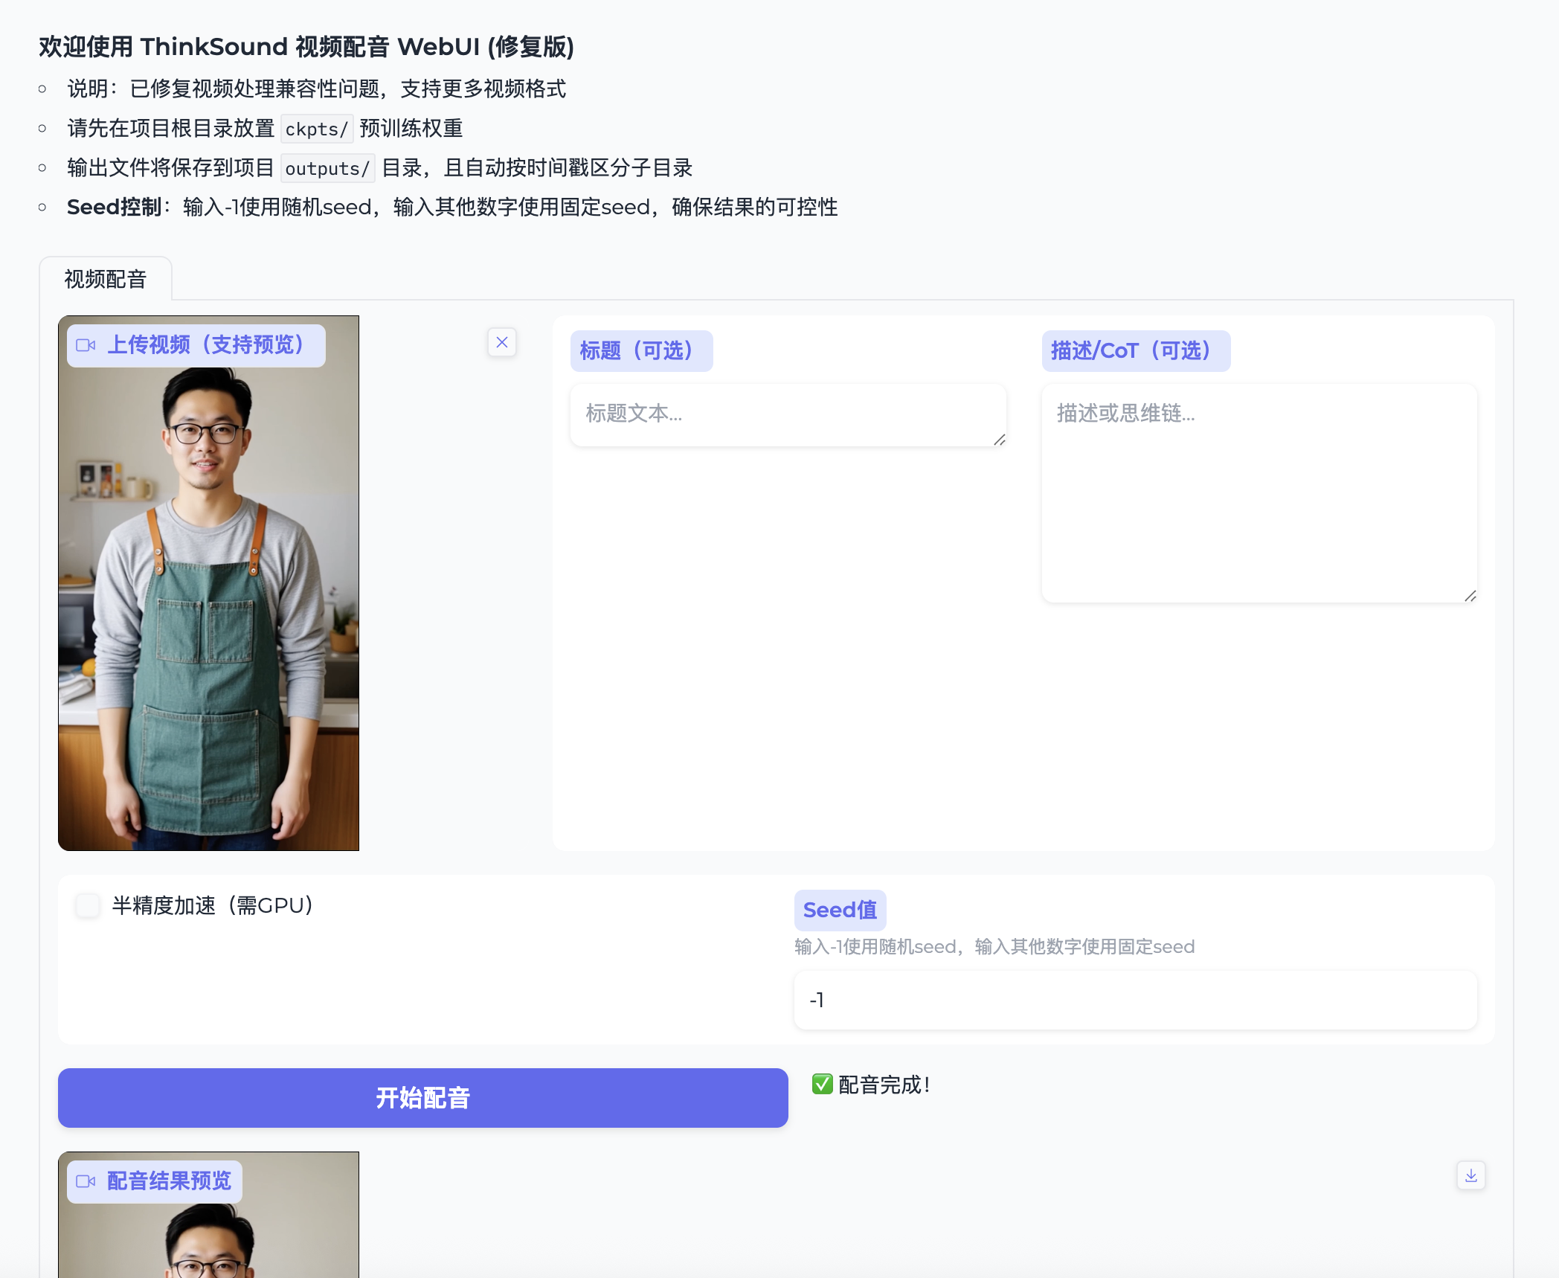Switch to the 视频配音 tab
1559x1278 pixels.
point(106,279)
